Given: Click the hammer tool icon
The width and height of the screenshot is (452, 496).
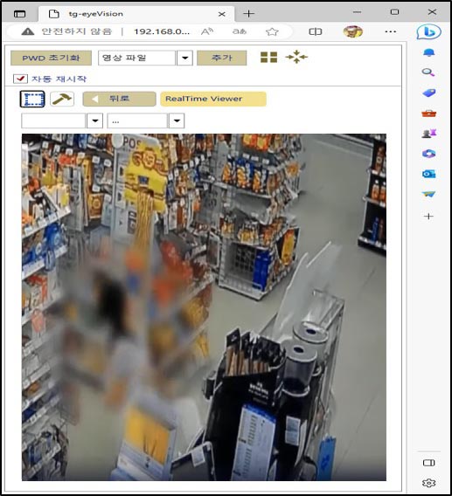Looking at the screenshot, I should coord(62,99).
